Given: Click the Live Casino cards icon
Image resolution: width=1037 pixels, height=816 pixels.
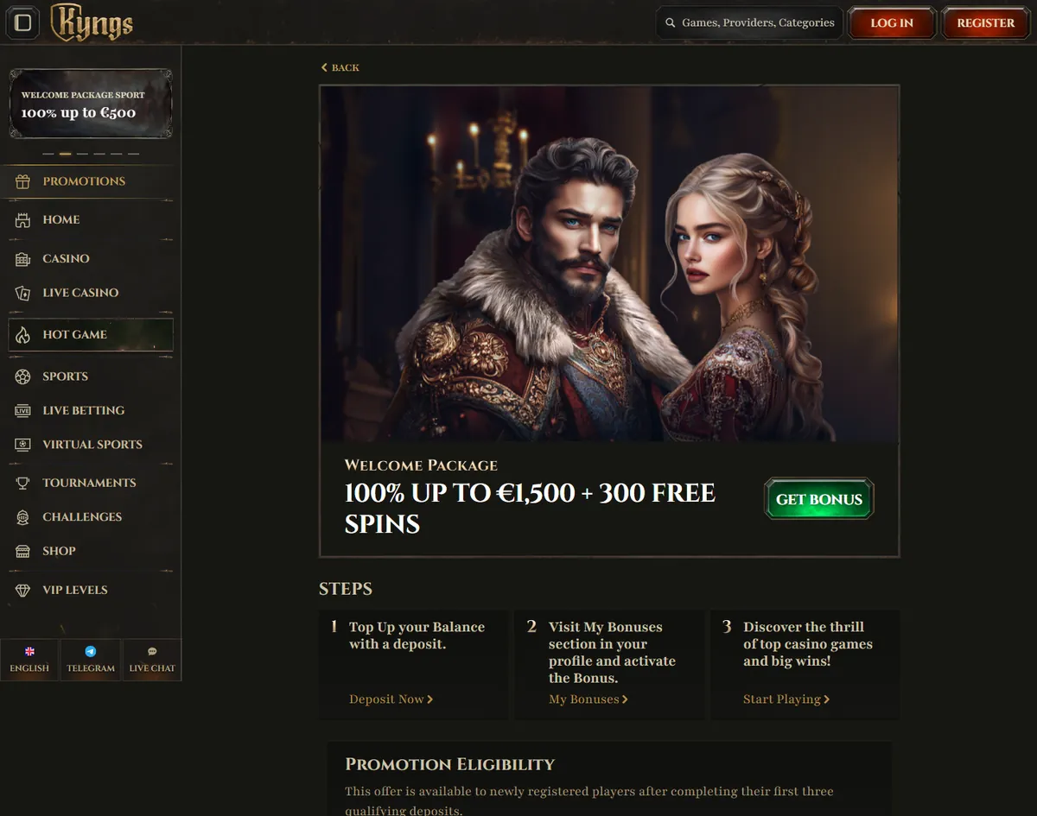Looking at the screenshot, I should (23, 293).
